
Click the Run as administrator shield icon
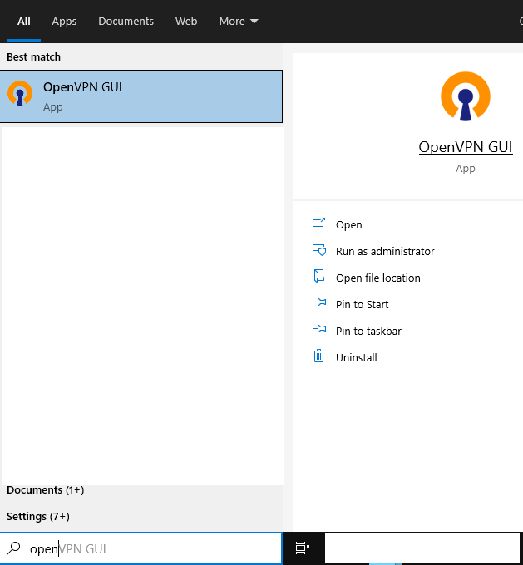[319, 250]
